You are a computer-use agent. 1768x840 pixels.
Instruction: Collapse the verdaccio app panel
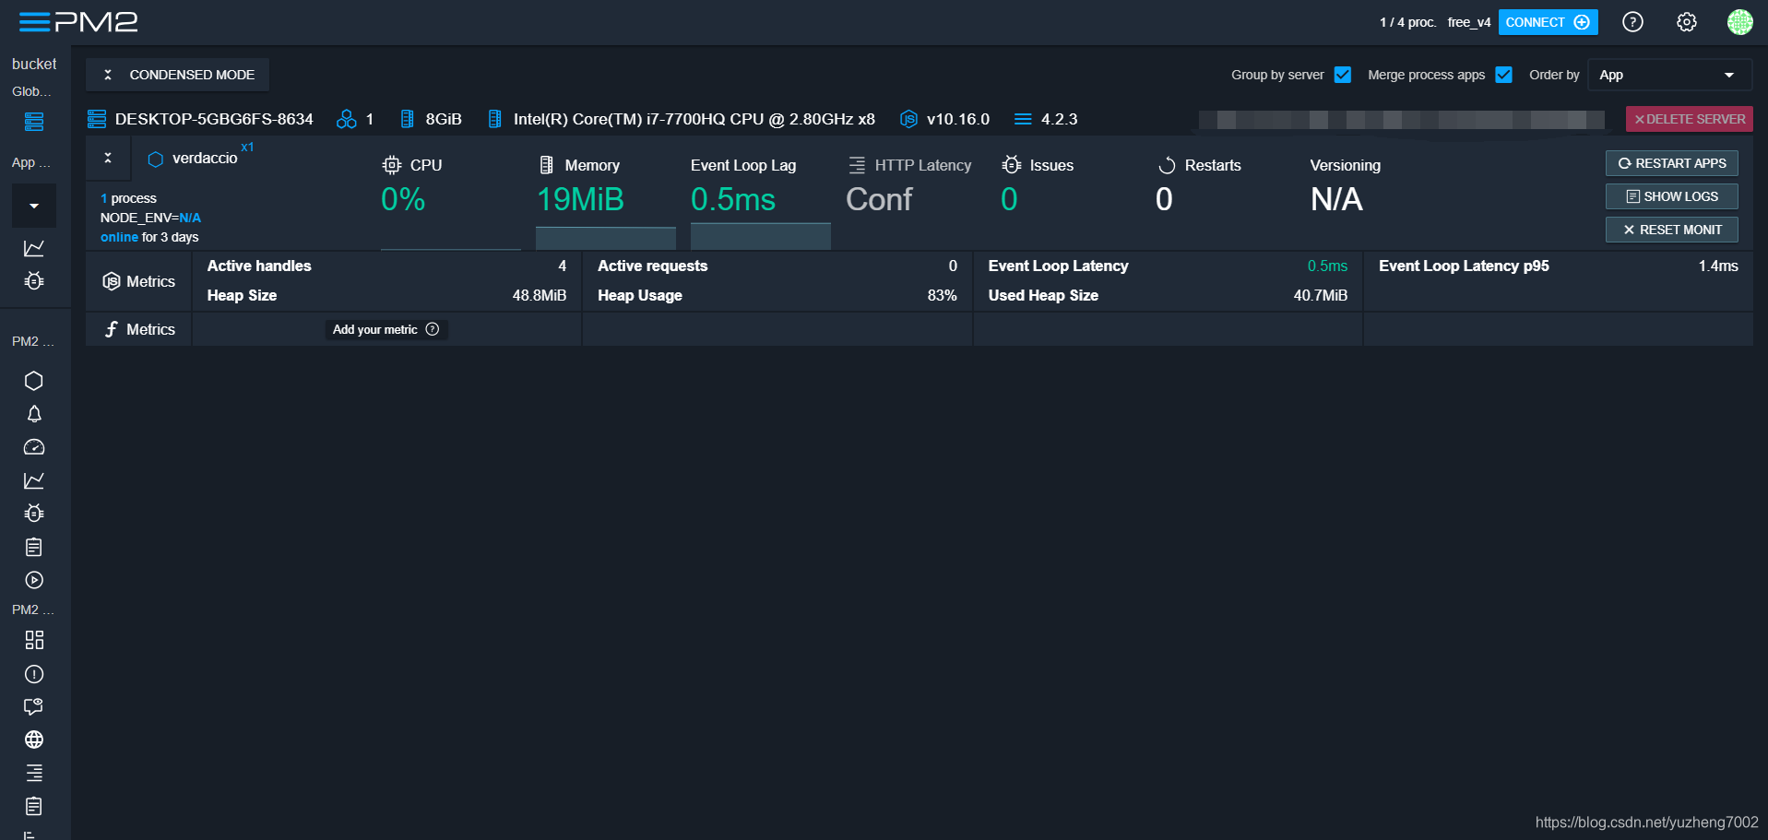[108, 158]
